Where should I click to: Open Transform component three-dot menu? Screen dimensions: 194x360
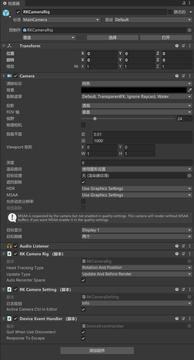190,46
